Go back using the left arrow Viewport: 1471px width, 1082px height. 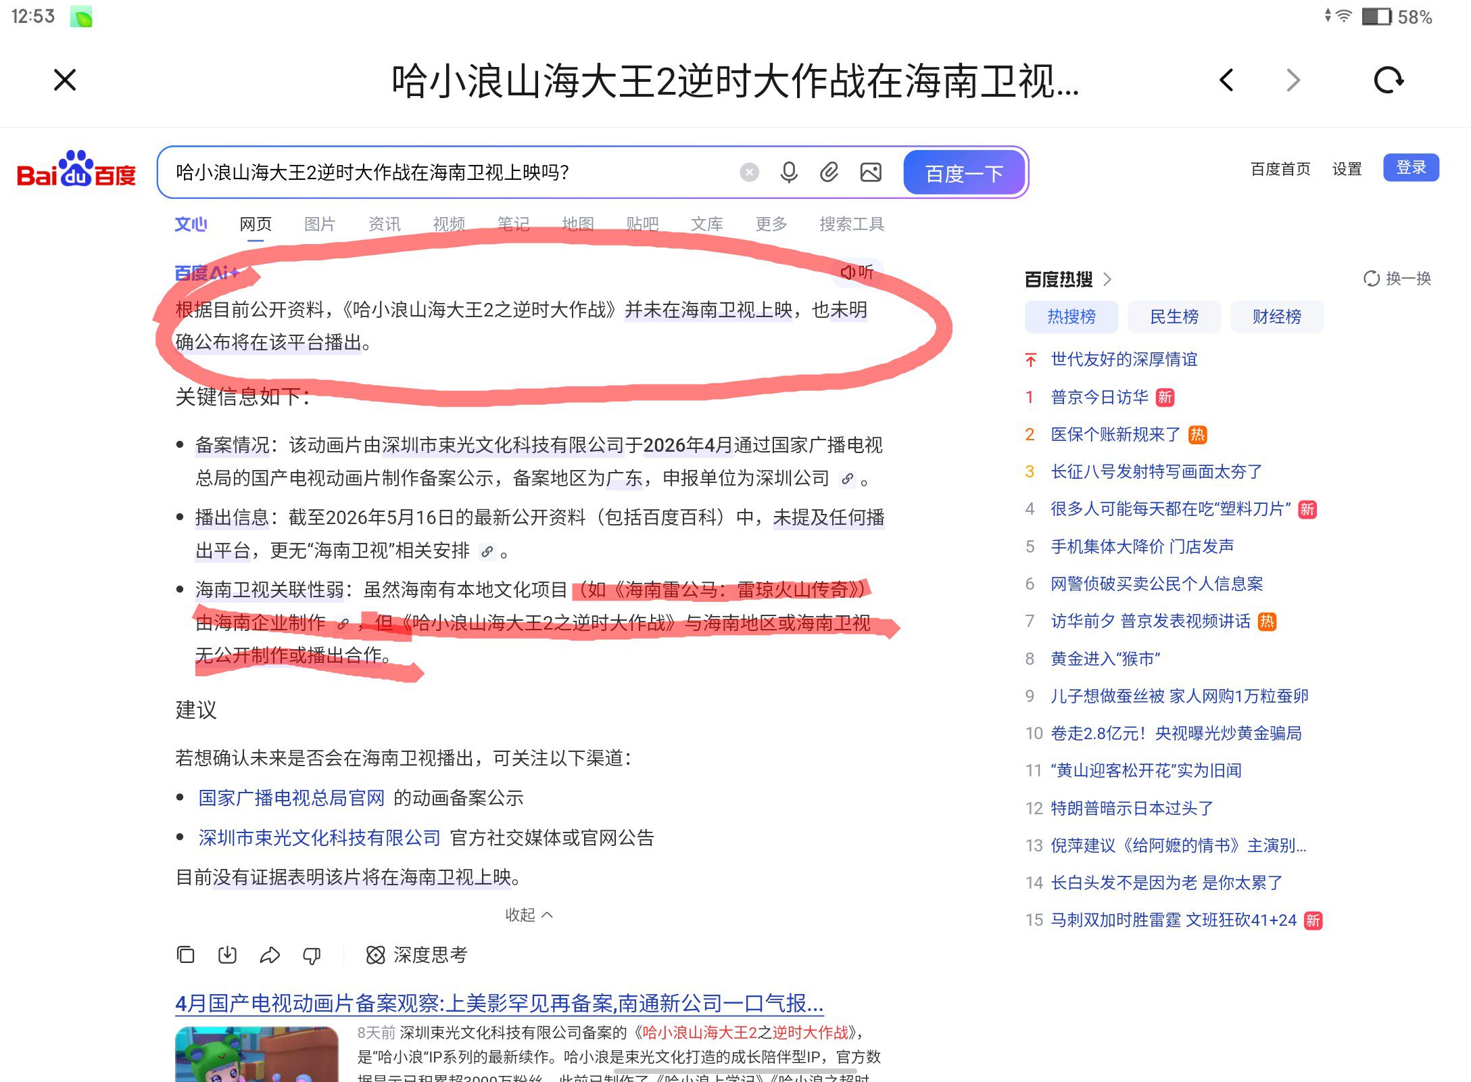pos(1226,80)
